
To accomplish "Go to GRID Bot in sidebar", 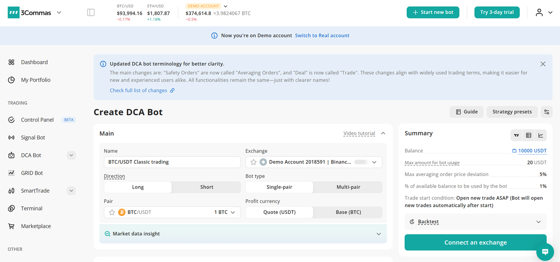I will [32, 173].
